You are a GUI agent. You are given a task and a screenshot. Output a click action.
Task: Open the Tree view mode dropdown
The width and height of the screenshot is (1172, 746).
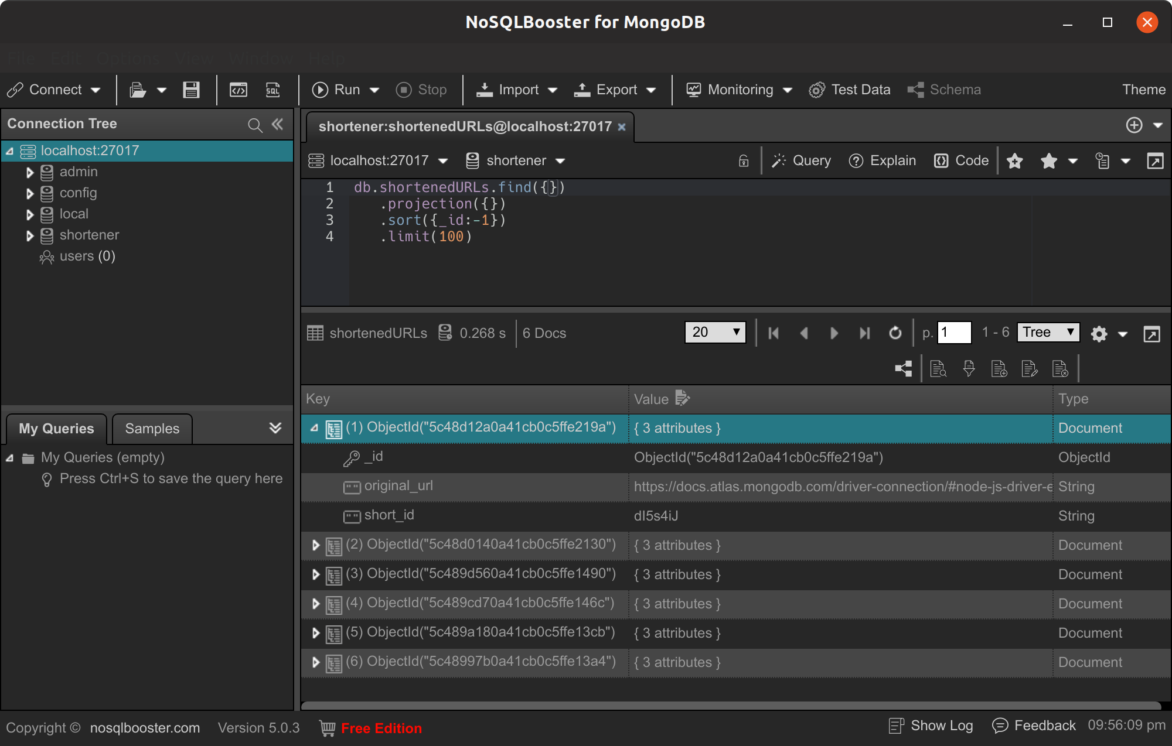coord(1048,333)
